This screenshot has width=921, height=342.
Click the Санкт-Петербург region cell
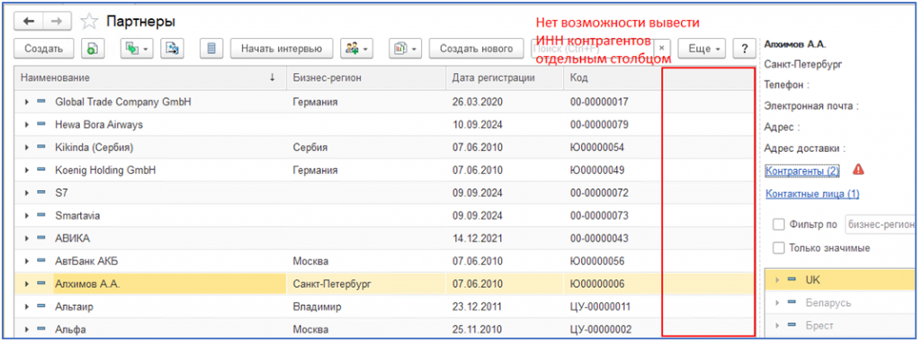366,283
